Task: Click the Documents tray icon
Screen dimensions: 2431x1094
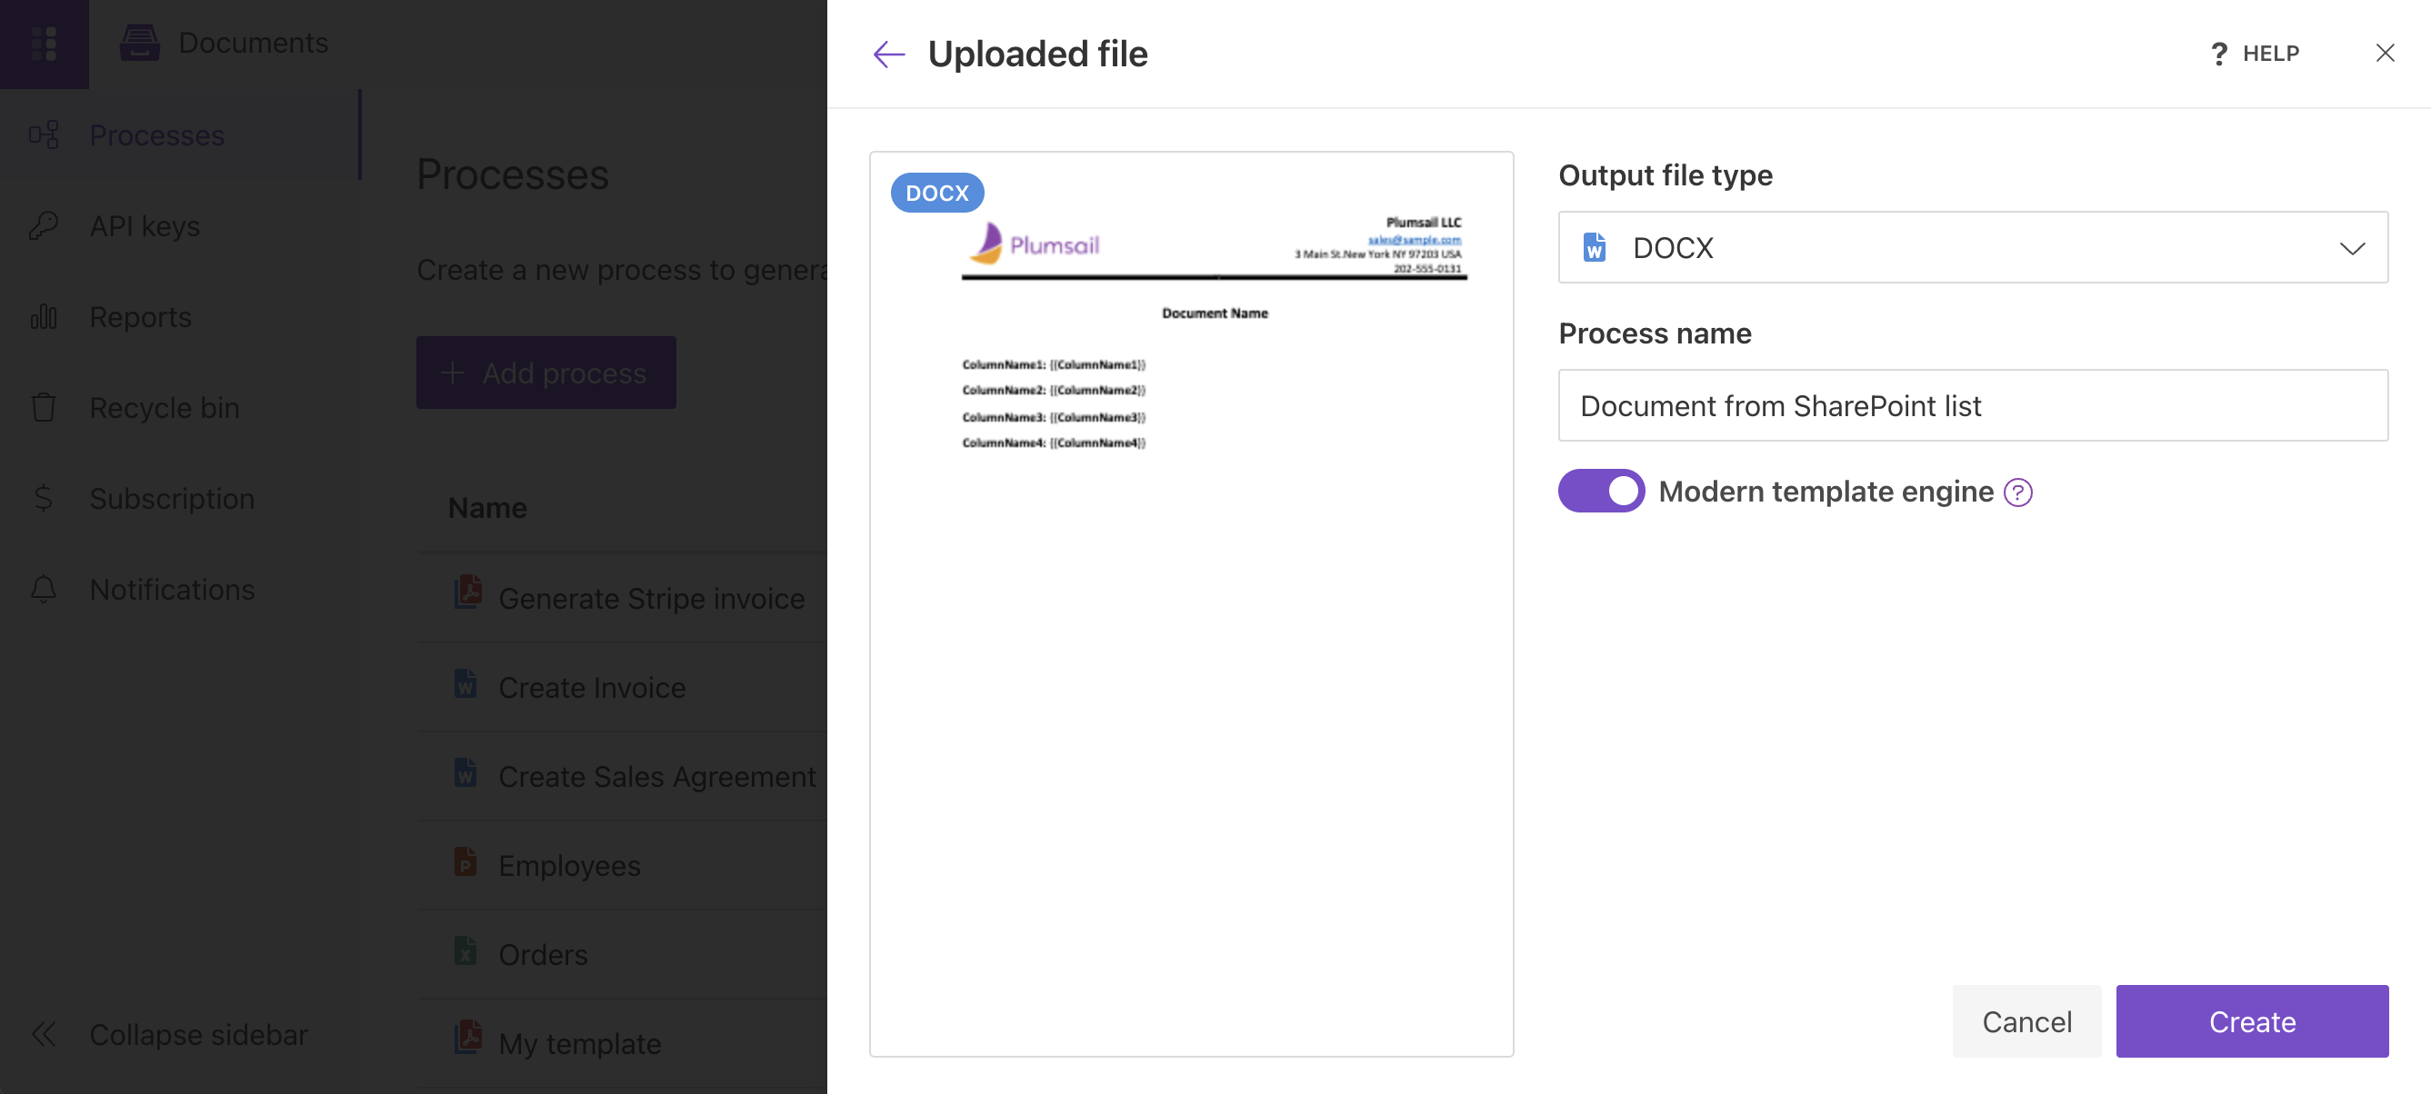Action: [x=140, y=43]
